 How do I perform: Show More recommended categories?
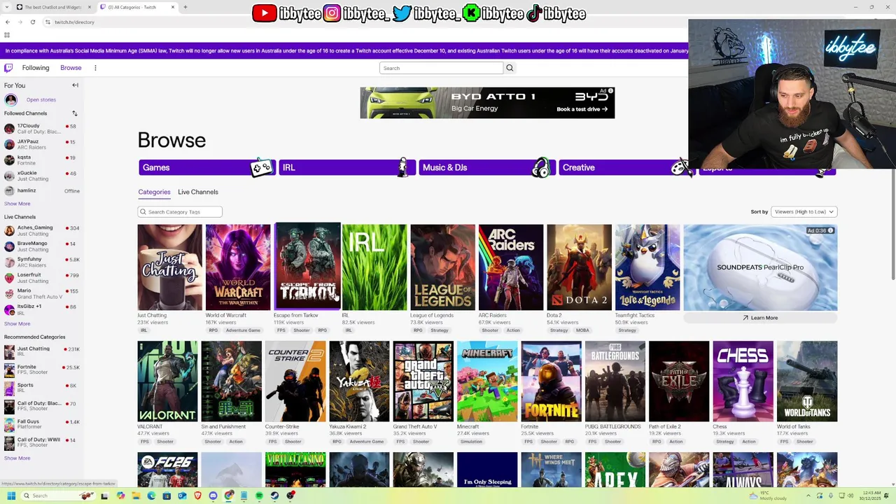(x=17, y=458)
